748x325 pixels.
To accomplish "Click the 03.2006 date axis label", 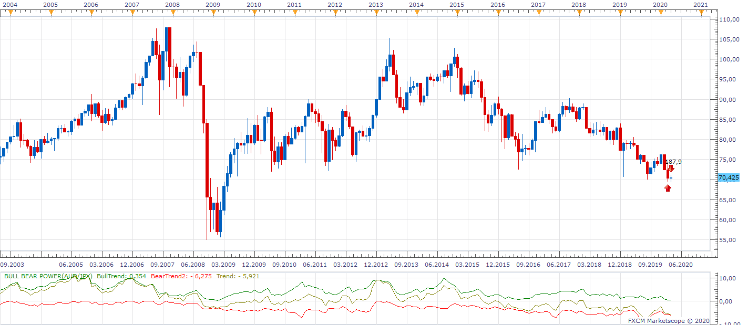I will tap(101, 265).
